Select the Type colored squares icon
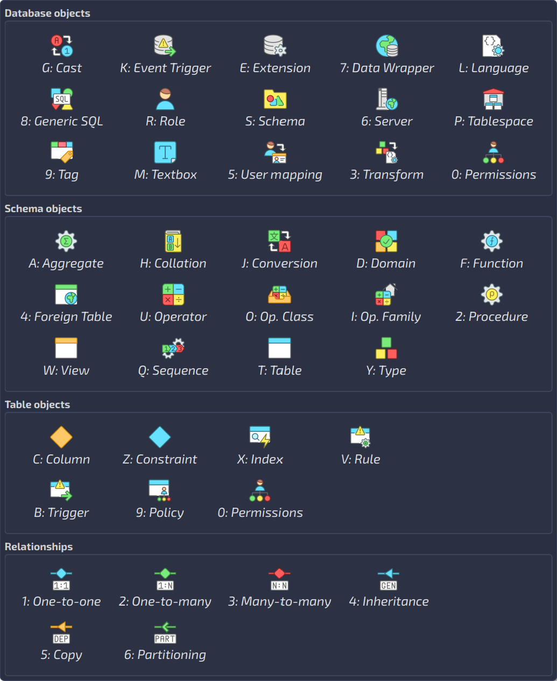This screenshot has height=681, width=557. (386, 348)
